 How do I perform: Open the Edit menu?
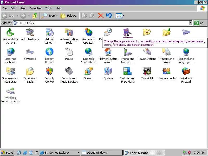tap(13, 8)
